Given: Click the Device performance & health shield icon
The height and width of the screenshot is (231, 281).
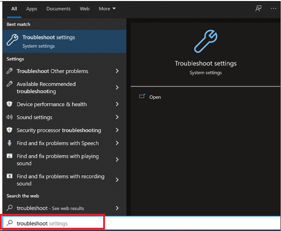Looking at the screenshot, I should (10, 104).
